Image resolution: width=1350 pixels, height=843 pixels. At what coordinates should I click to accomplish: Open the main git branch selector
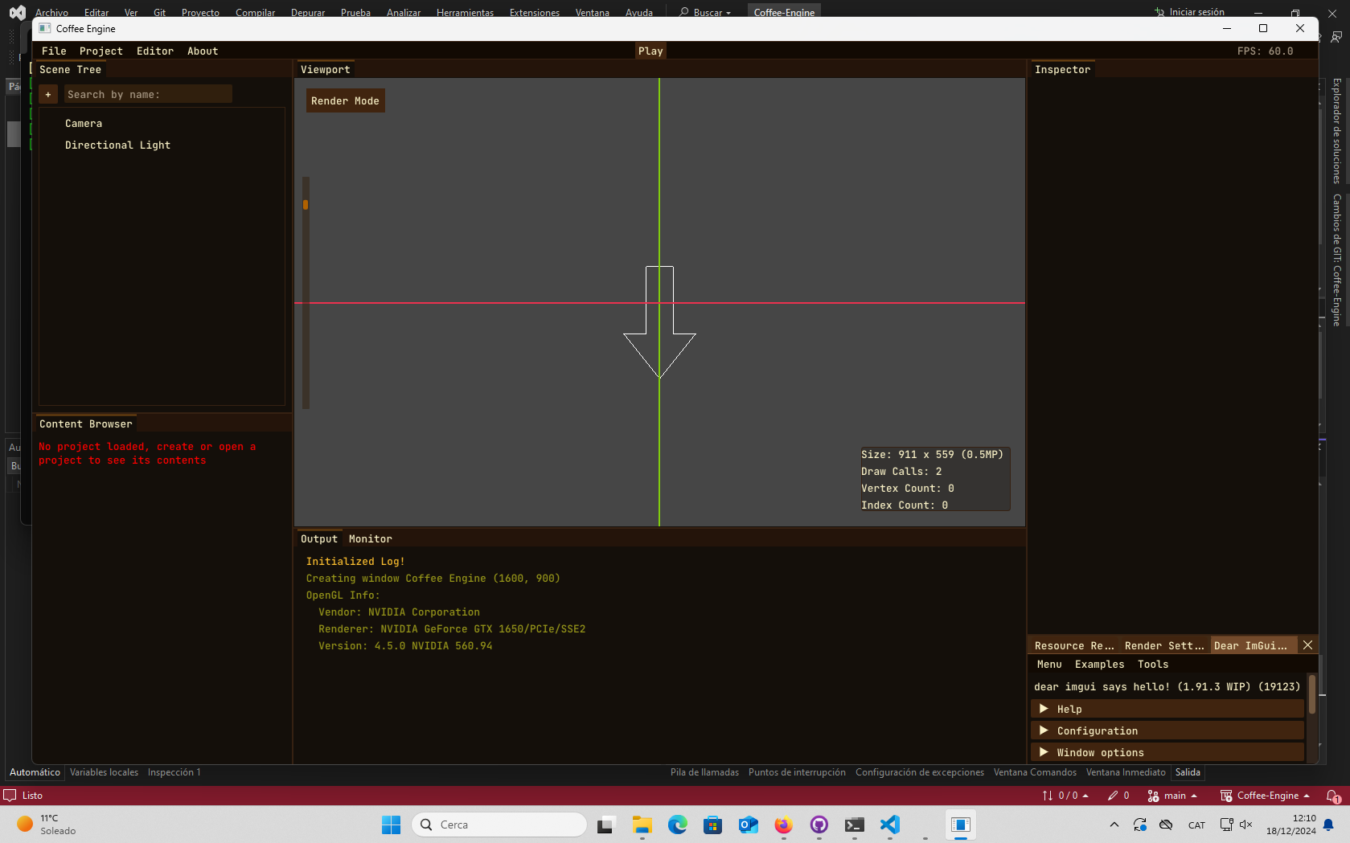click(x=1172, y=796)
